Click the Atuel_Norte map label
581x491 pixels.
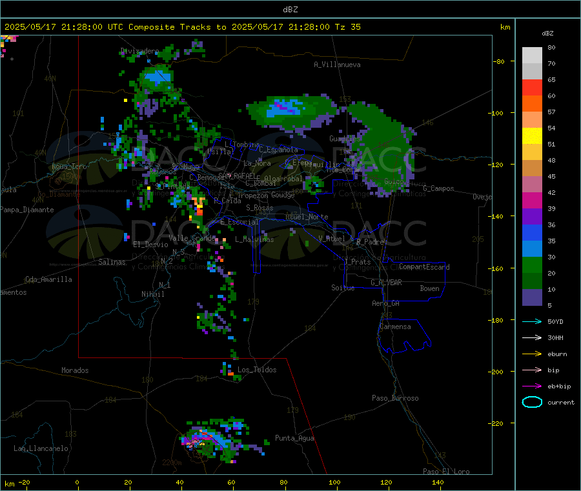tap(307, 217)
